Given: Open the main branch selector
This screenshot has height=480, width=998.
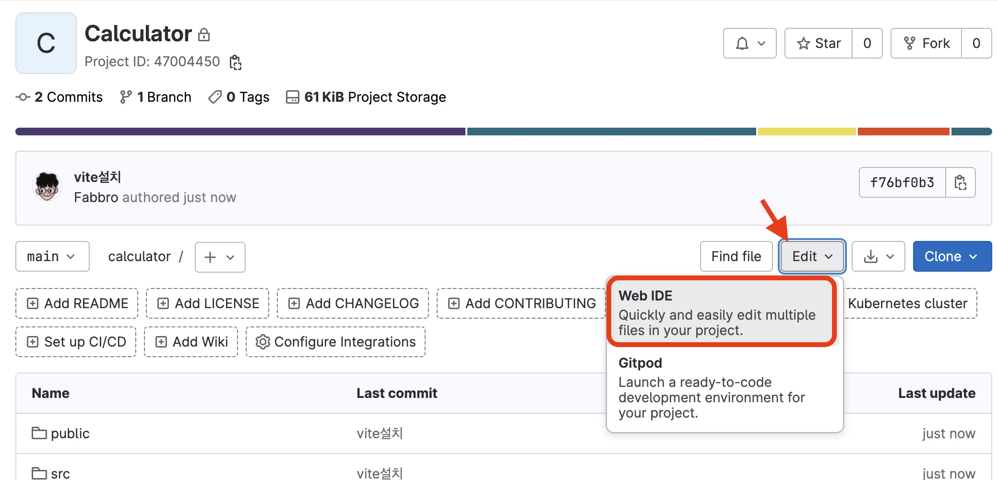Looking at the screenshot, I should point(52,256).
